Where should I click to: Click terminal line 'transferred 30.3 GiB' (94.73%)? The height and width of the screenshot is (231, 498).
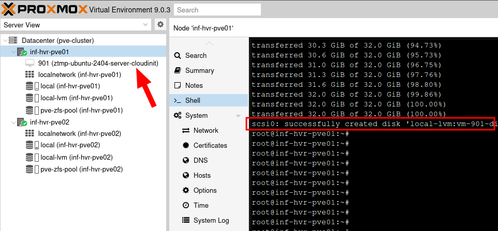(346, 45)
